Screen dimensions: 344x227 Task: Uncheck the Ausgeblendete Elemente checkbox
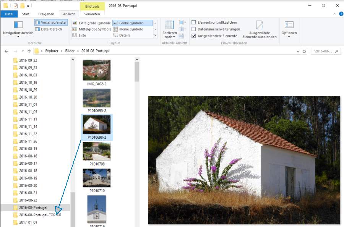(x=194, y=36)
